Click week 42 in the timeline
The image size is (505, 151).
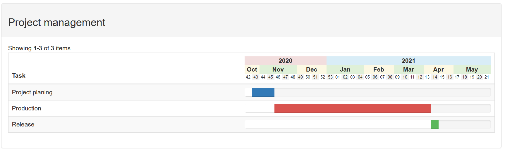point(248,77)
